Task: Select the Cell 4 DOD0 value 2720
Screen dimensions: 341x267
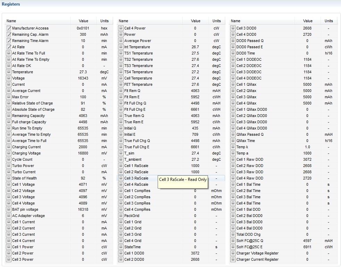Action: pyautogui.click(x=307, y=34)
